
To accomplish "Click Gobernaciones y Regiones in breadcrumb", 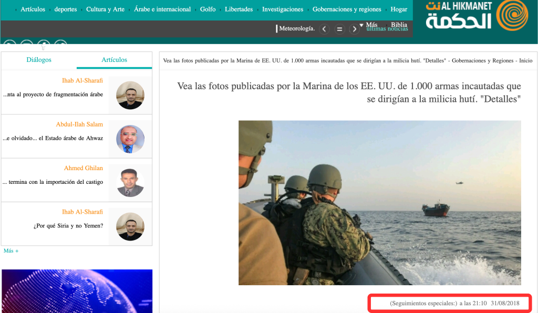I will (x=482, y=61).
